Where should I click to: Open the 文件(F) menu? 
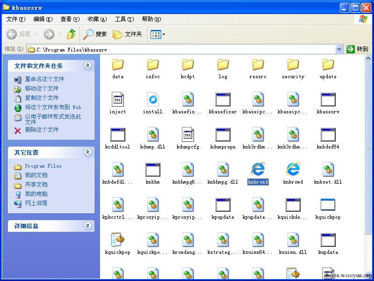(16, 19)
